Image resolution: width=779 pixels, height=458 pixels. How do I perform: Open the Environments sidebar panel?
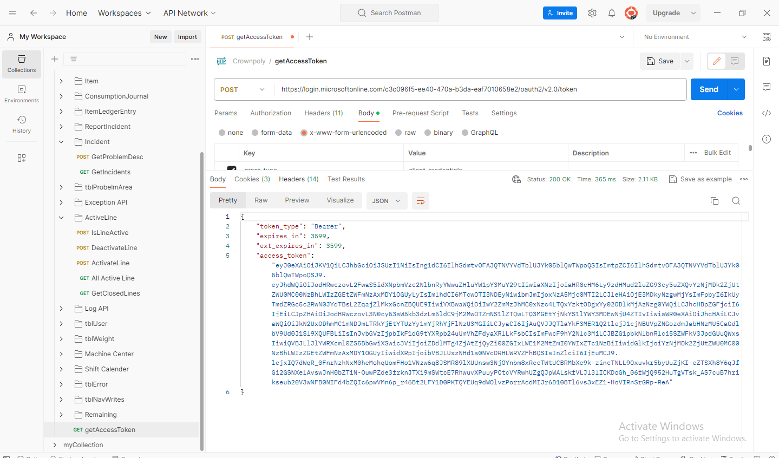(x=21, y=92)
